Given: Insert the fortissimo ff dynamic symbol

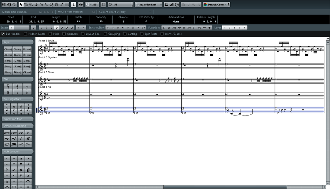Looking at the screenshot, I should coord(29,139).
